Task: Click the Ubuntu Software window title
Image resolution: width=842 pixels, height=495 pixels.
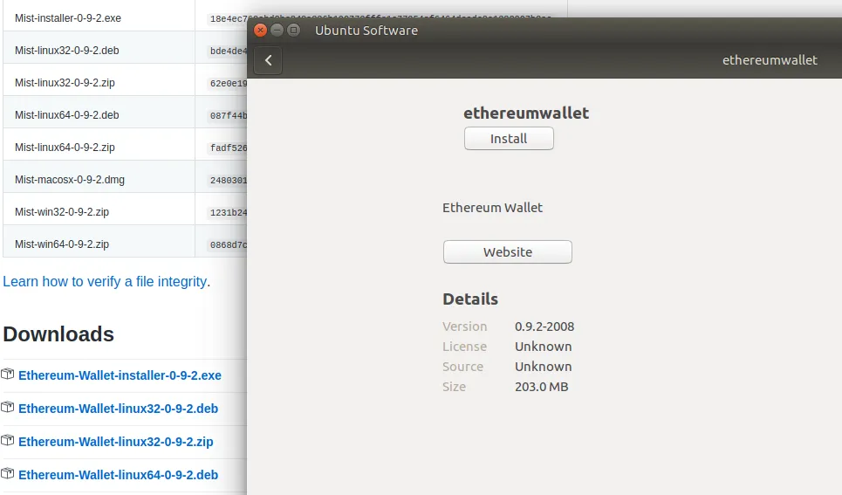Action: tap(366, 31)
